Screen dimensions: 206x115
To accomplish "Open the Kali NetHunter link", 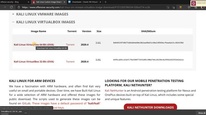I will (114, 90).
